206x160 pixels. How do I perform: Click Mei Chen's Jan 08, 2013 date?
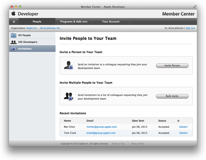click(x=140, y=127)
